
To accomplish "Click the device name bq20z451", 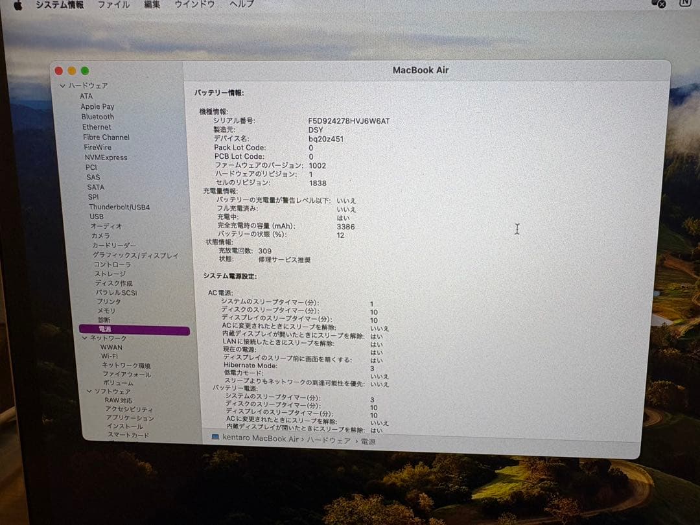I will pos(326,139).
